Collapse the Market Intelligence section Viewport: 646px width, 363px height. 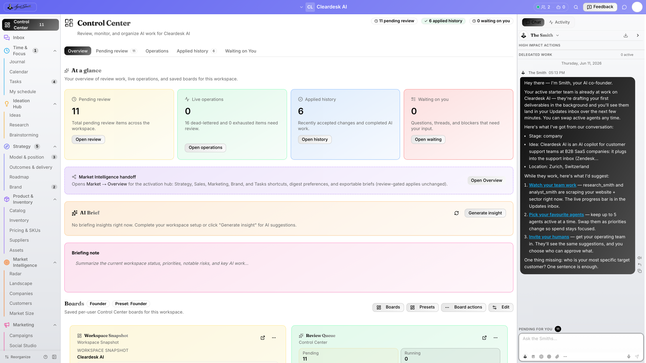pos(55,263)
